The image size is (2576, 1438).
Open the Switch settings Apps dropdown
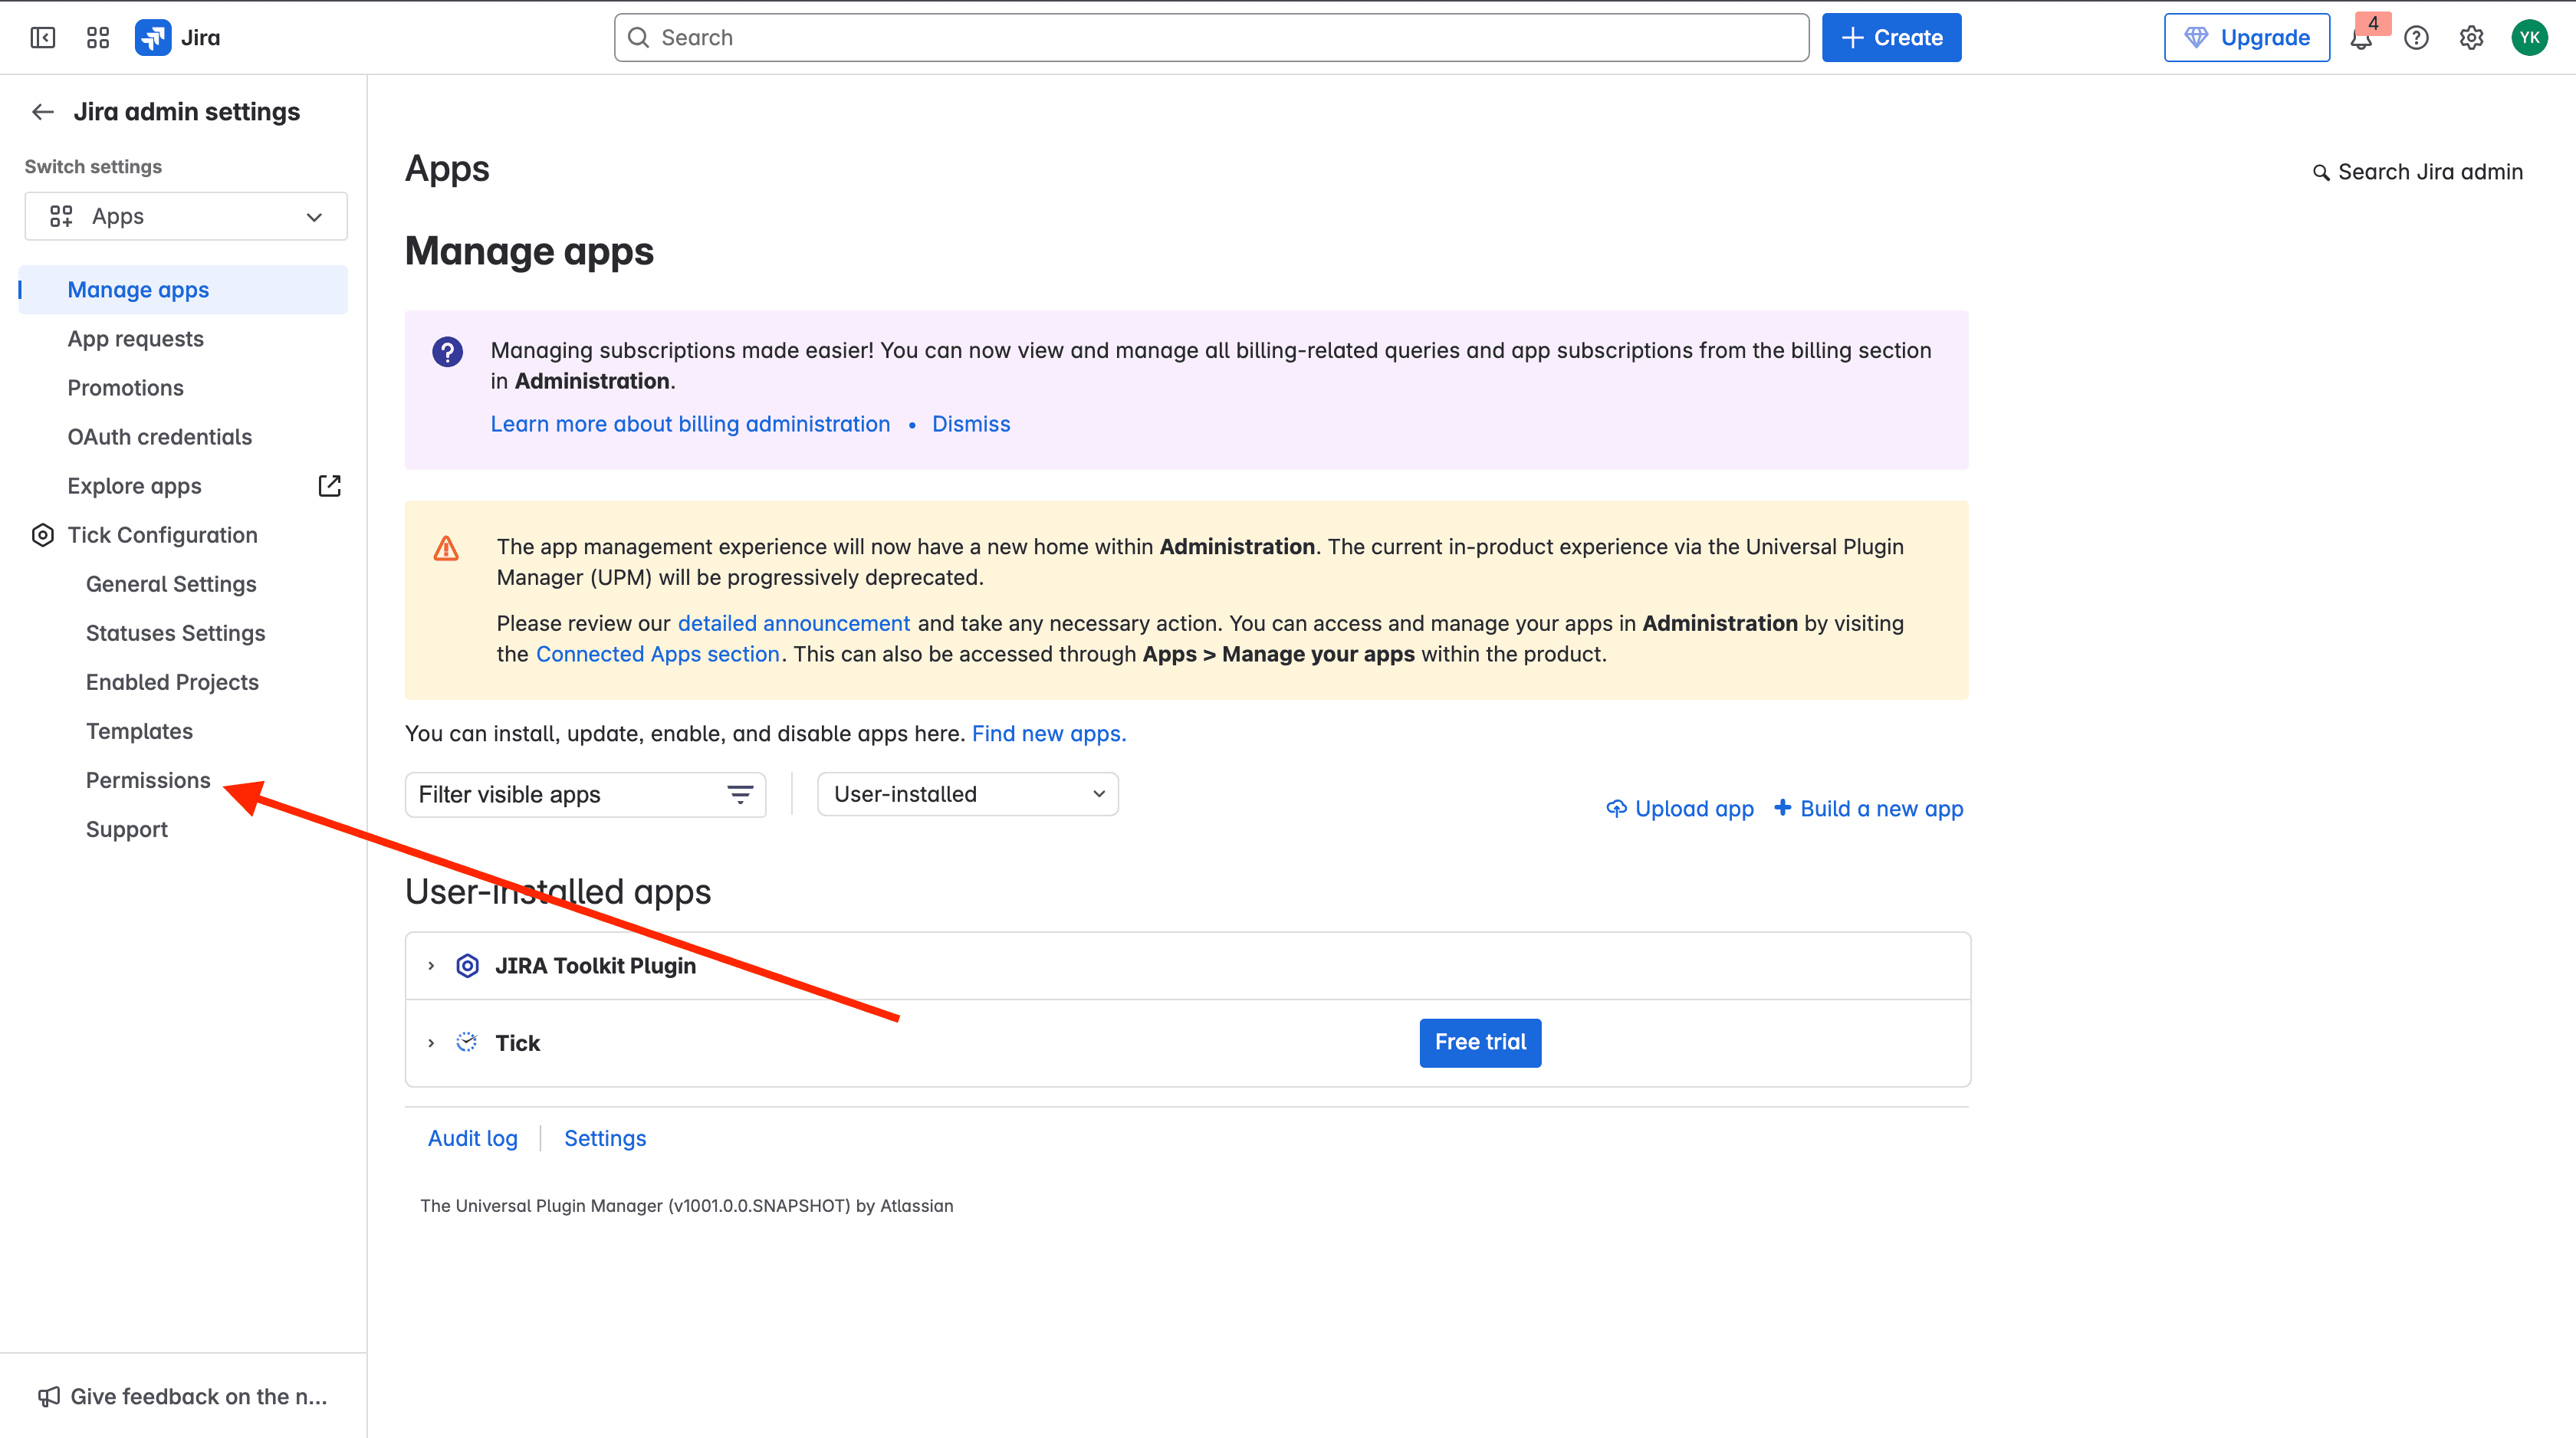click(186, 216)
